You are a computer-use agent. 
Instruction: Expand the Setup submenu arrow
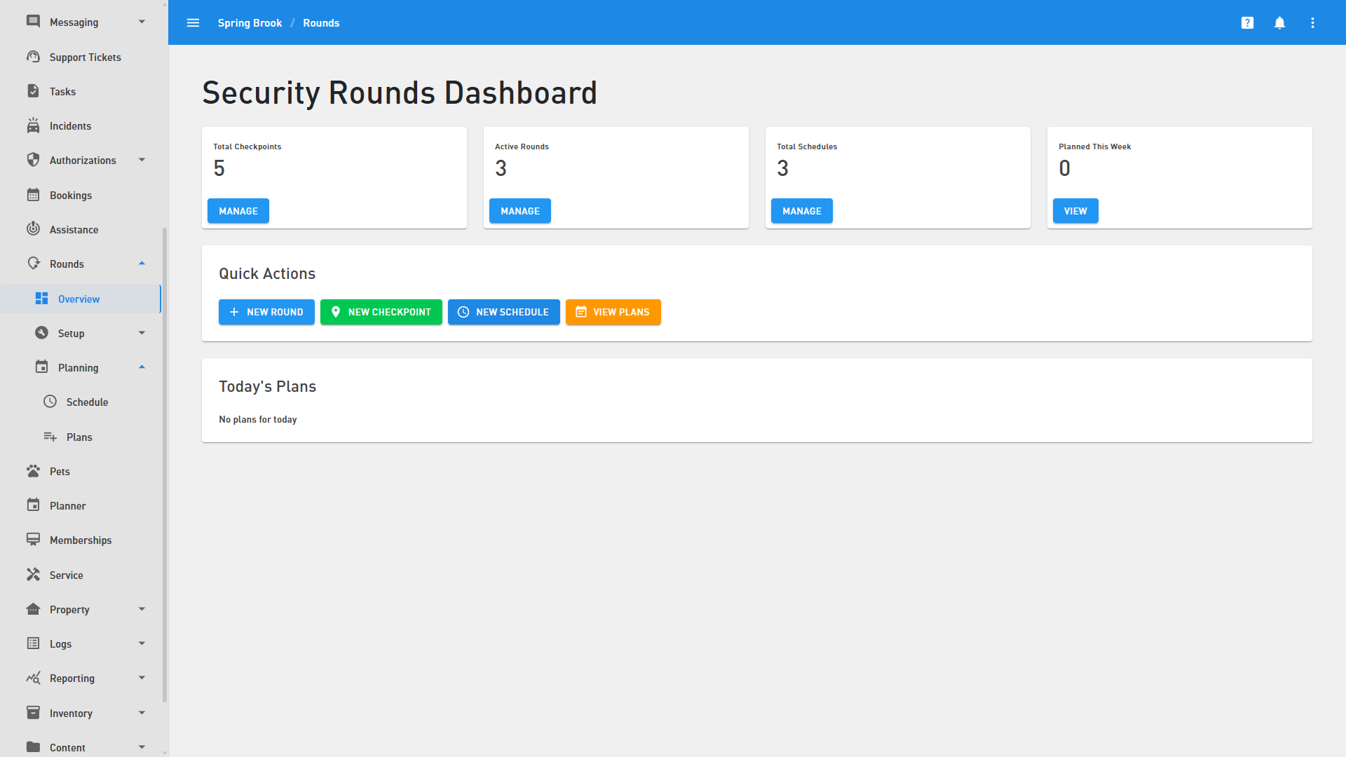[x=142, y=333]
